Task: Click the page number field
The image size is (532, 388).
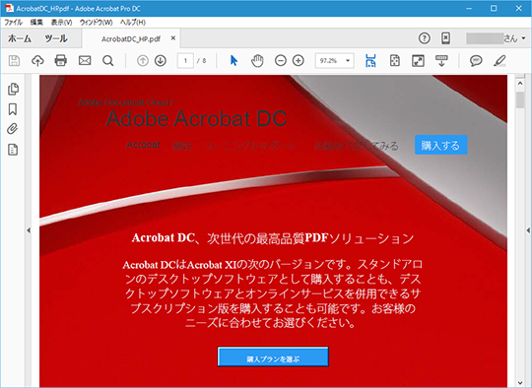Action: pos(185,61)
